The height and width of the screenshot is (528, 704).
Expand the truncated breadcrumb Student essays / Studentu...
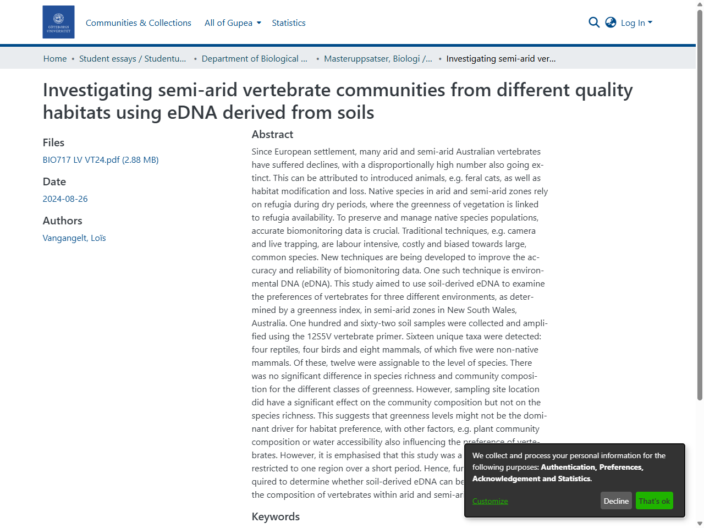[133, 58]
